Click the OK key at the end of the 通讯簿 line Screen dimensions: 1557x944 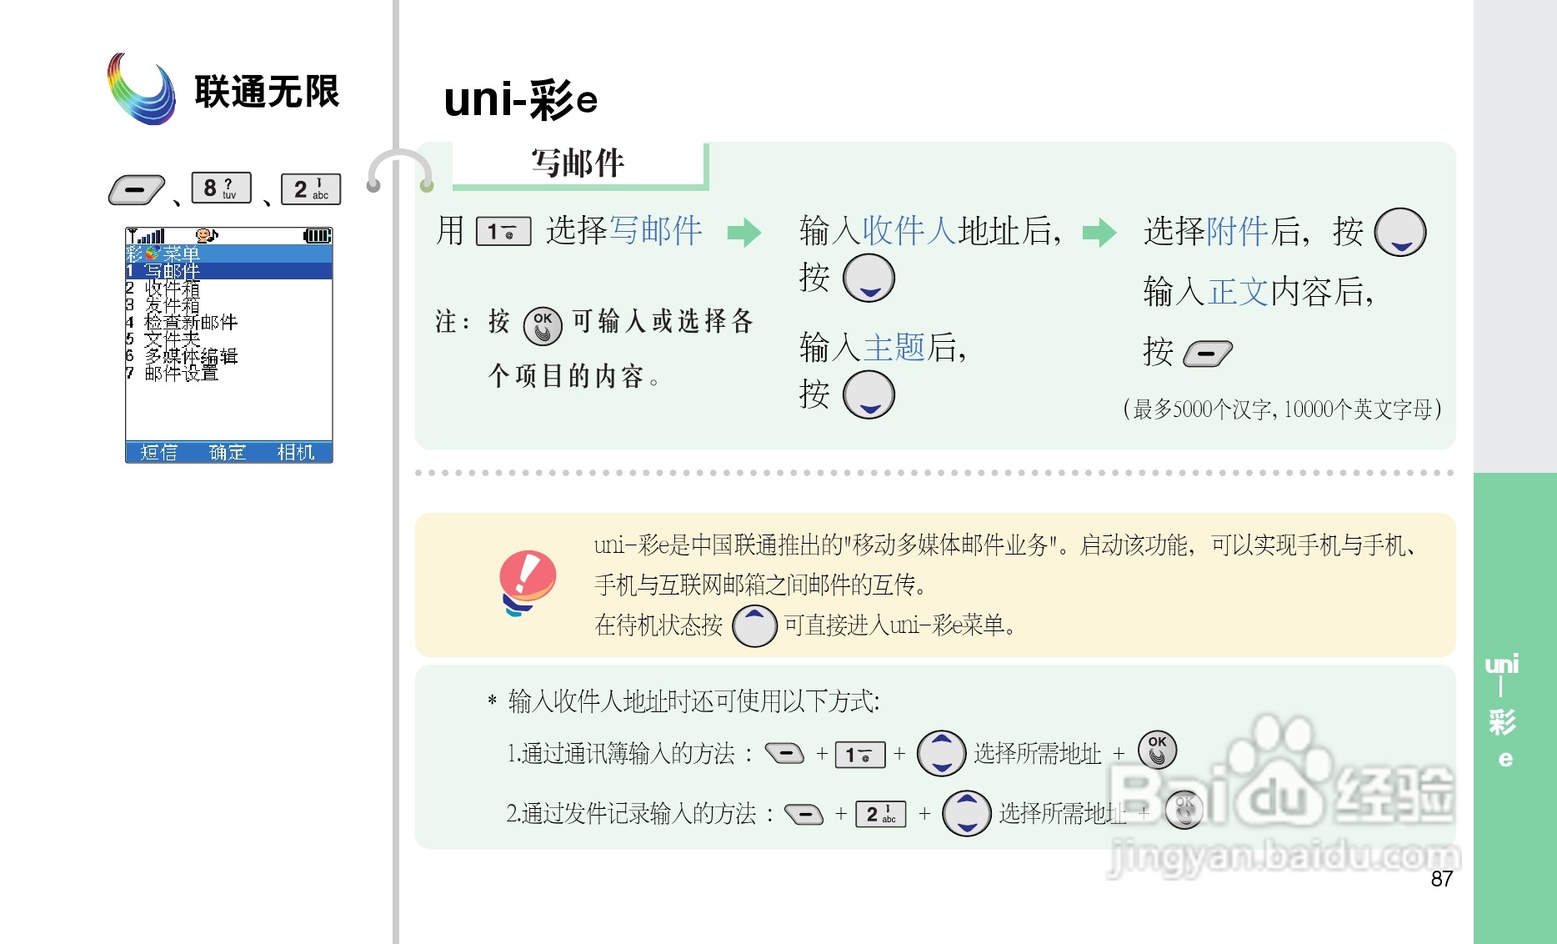(1157, 750)
